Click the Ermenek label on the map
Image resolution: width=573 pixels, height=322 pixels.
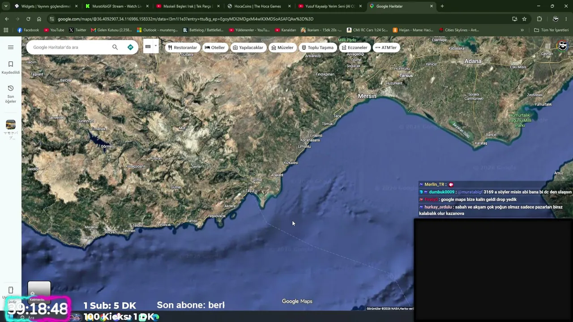point(98,129)
